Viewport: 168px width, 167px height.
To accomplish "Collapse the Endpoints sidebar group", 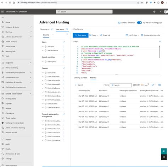I will point(30,63).
